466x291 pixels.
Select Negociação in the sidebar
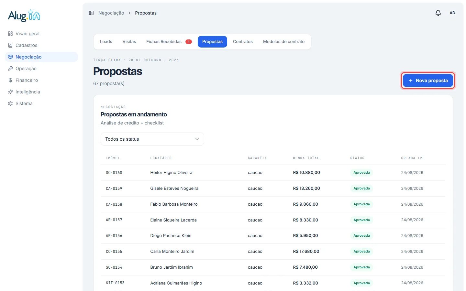pos(41,57)
